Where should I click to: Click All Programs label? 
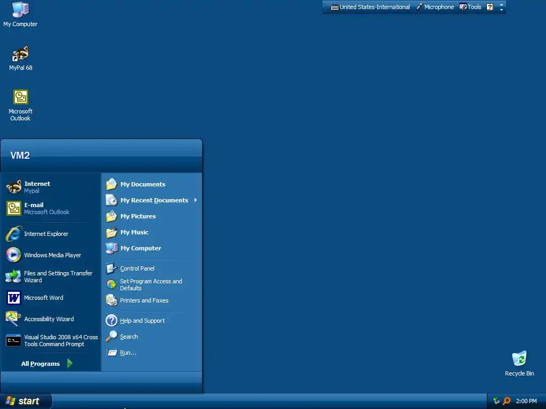(41, 363)
